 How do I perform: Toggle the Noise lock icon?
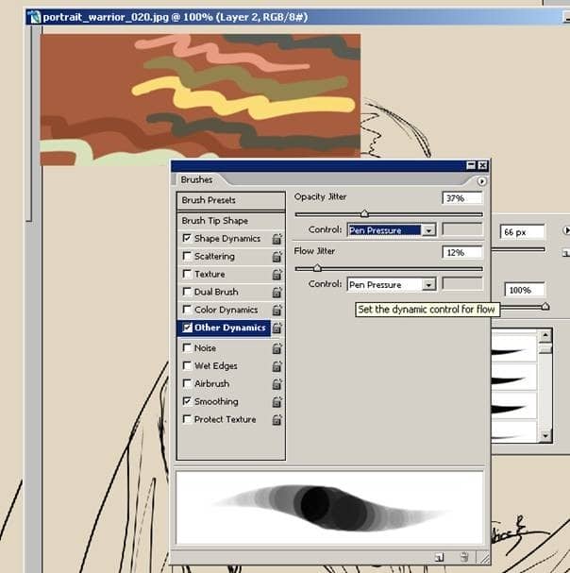pyautogui.click(x=277, y=348)
